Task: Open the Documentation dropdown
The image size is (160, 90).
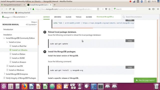Action: (x=20, y=17)
